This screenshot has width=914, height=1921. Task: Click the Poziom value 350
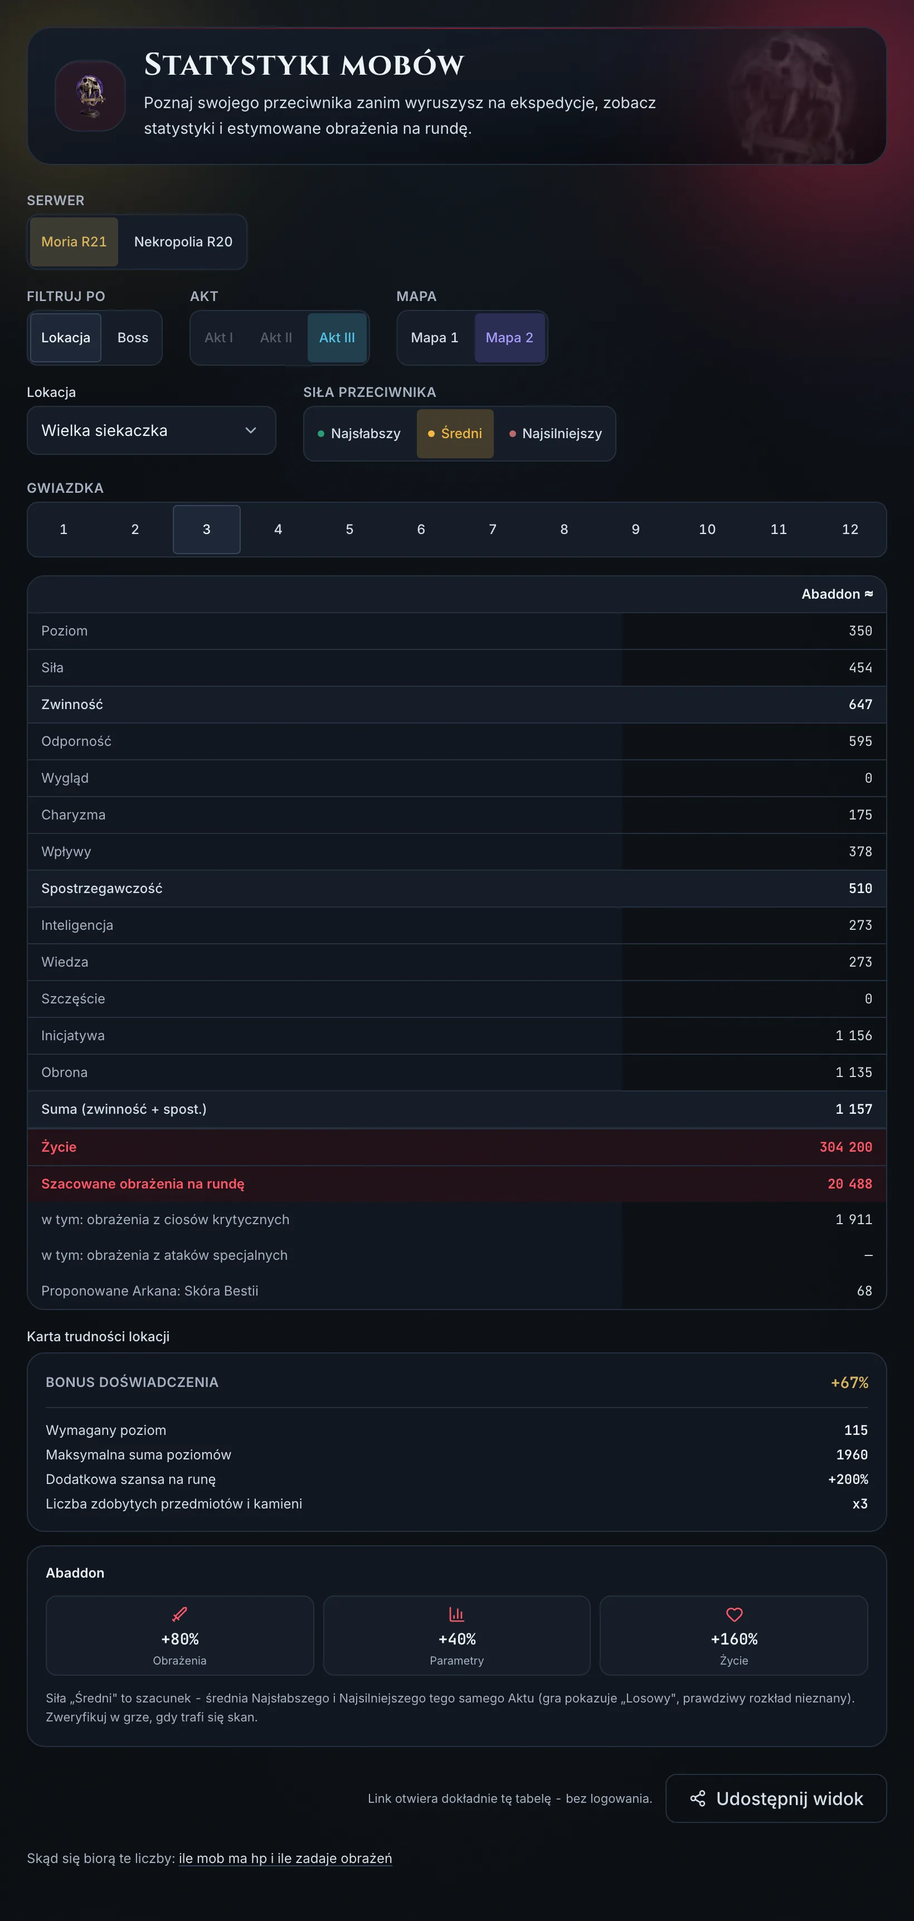coord(860,631)
